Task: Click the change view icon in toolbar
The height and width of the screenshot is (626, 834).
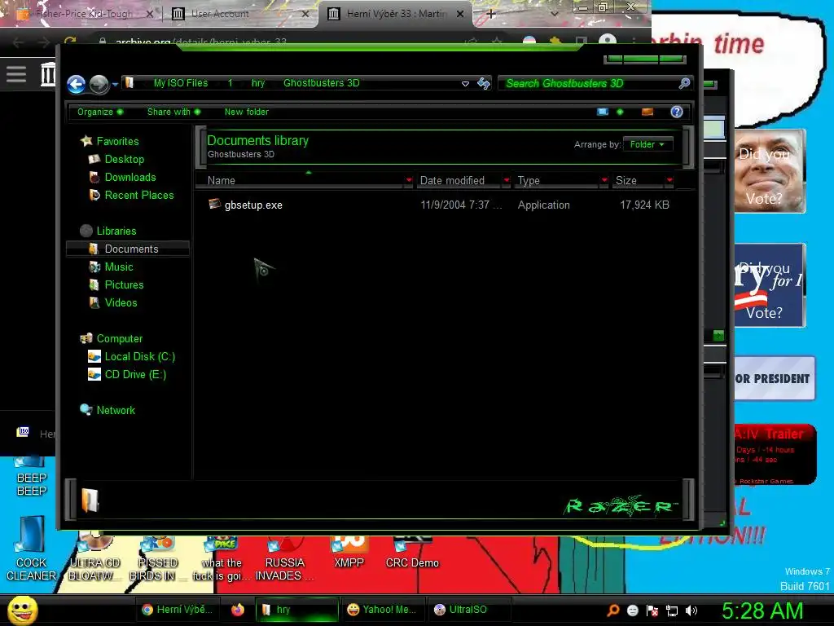Action: 602,112
